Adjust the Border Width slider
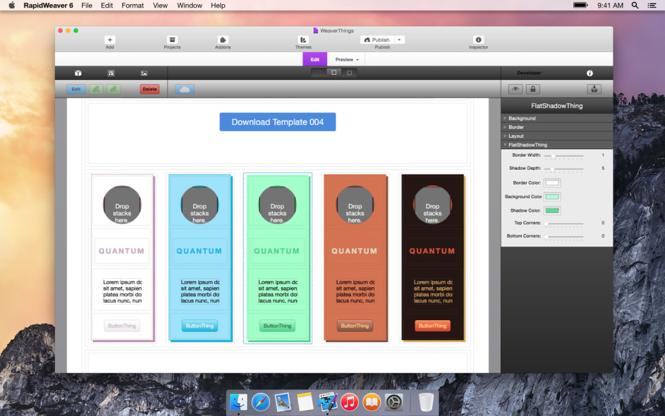The height and width of the screenshot is (416, 665). [564, 155]
